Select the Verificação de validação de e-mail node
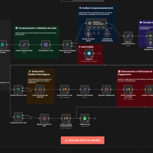This screenshot has height=153, width=153. (x=68, y=45)
